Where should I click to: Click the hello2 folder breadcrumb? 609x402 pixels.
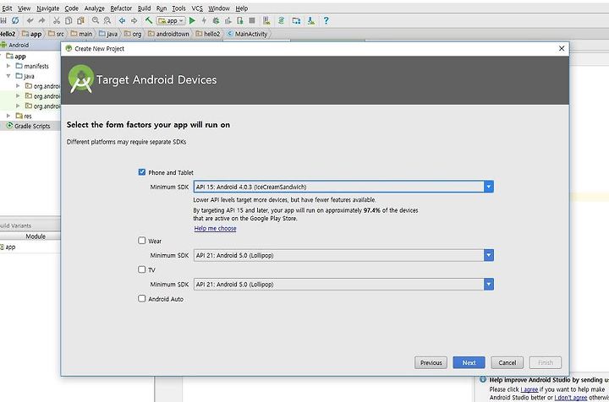[x=208, y=34]
